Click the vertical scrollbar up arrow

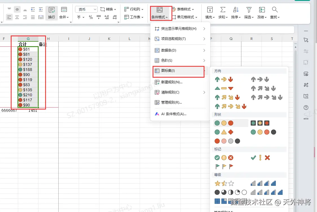pos(296,47)
